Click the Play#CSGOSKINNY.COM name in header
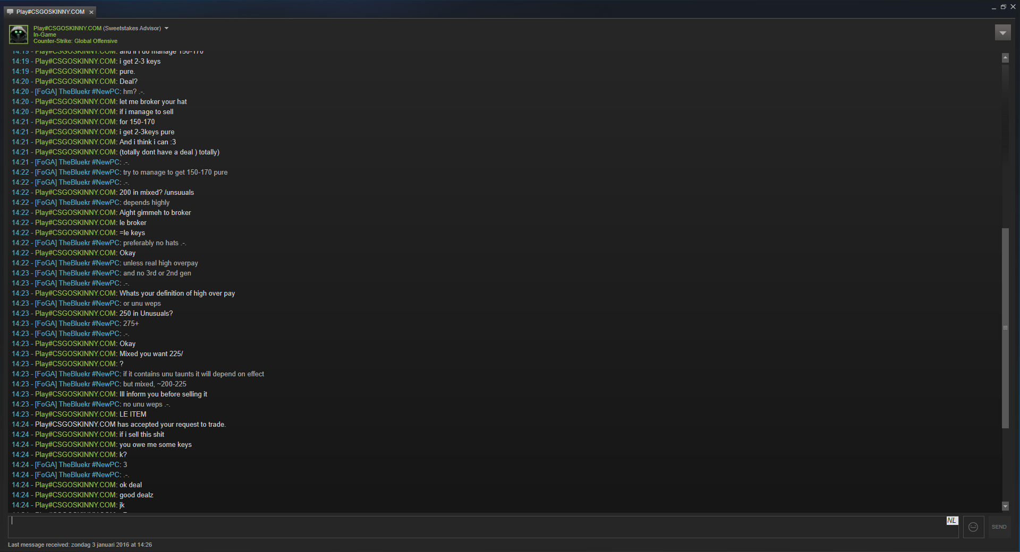This screenshot has height=552, width=1020. tap(67, 28)
